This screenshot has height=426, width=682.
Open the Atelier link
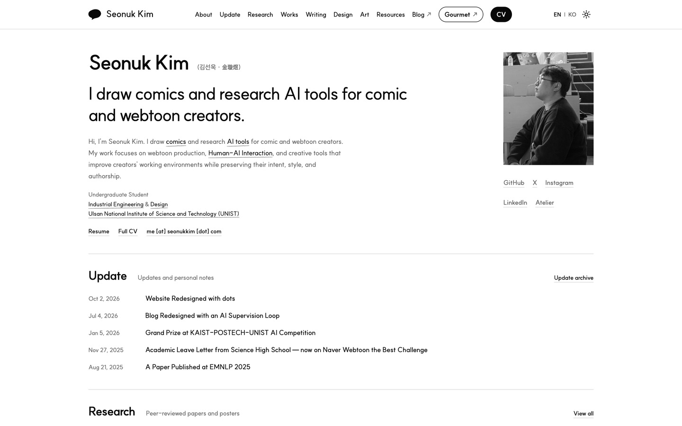545,203
